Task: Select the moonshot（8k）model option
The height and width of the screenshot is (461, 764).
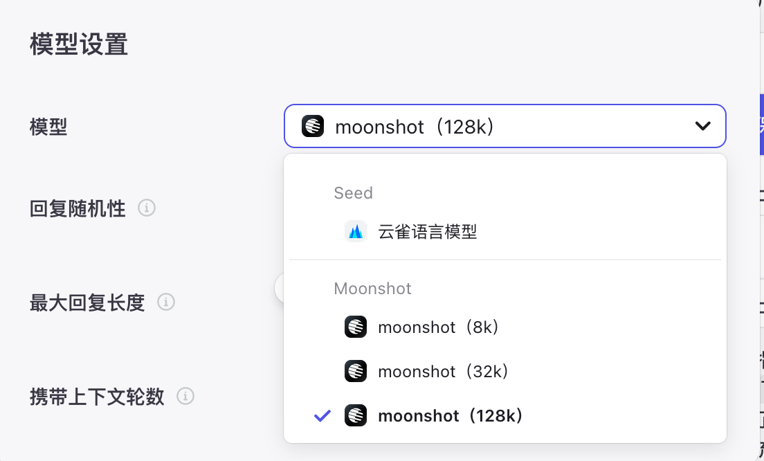Action: point(439,327)
